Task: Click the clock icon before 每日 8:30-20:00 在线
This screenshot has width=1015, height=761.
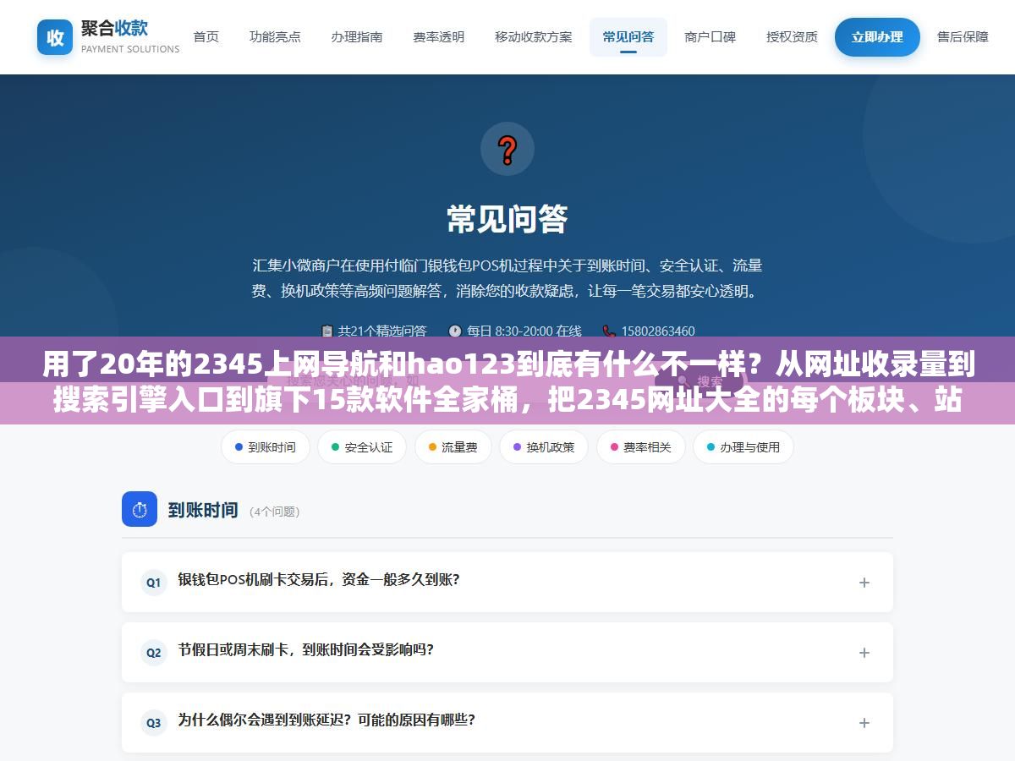Action: pos(455,331)
